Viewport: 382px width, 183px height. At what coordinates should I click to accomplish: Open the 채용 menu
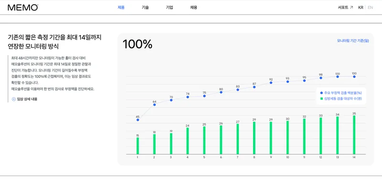[x=193, y=8]
